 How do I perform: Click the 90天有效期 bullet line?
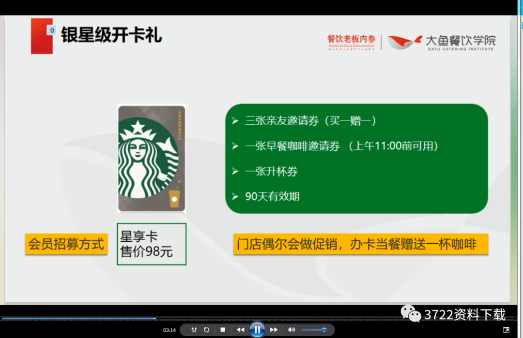265,196
